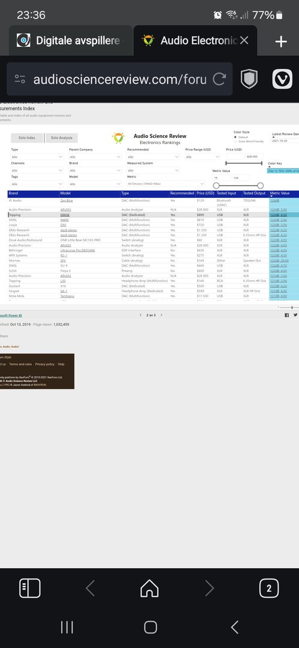This screenshot has height=648, width=299.
Task: Go to previous report page arrow
Action: (x=141, y=316)
